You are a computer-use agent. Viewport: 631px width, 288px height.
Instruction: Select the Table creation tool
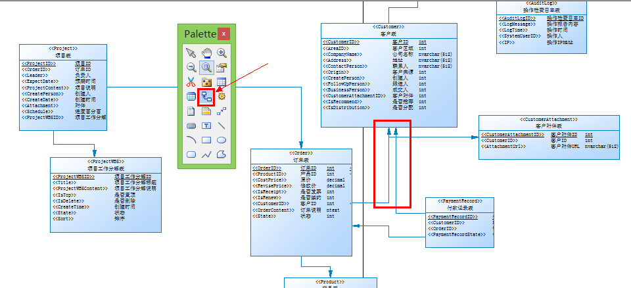coord(222,82)
